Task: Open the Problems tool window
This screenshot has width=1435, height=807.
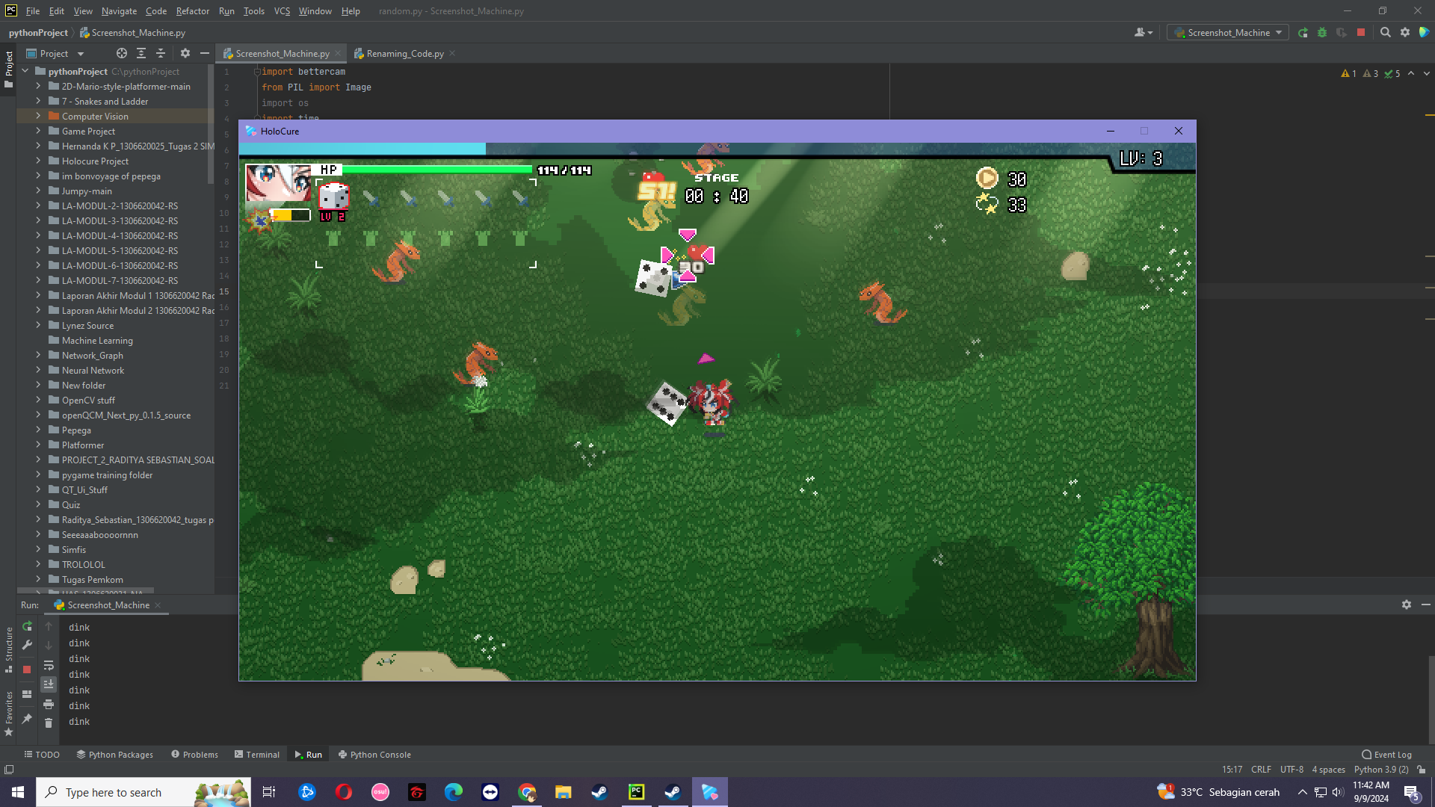Action: [194, 754]
